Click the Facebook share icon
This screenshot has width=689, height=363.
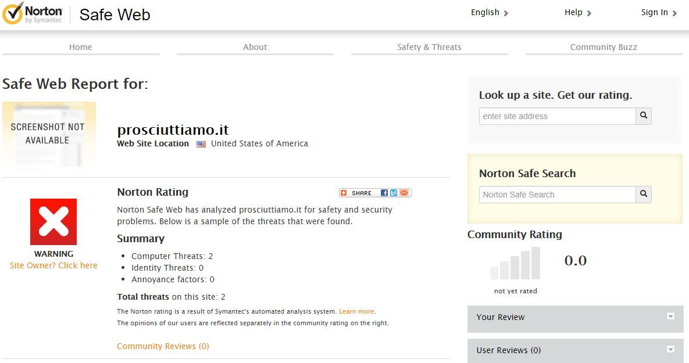click(384, 193)
